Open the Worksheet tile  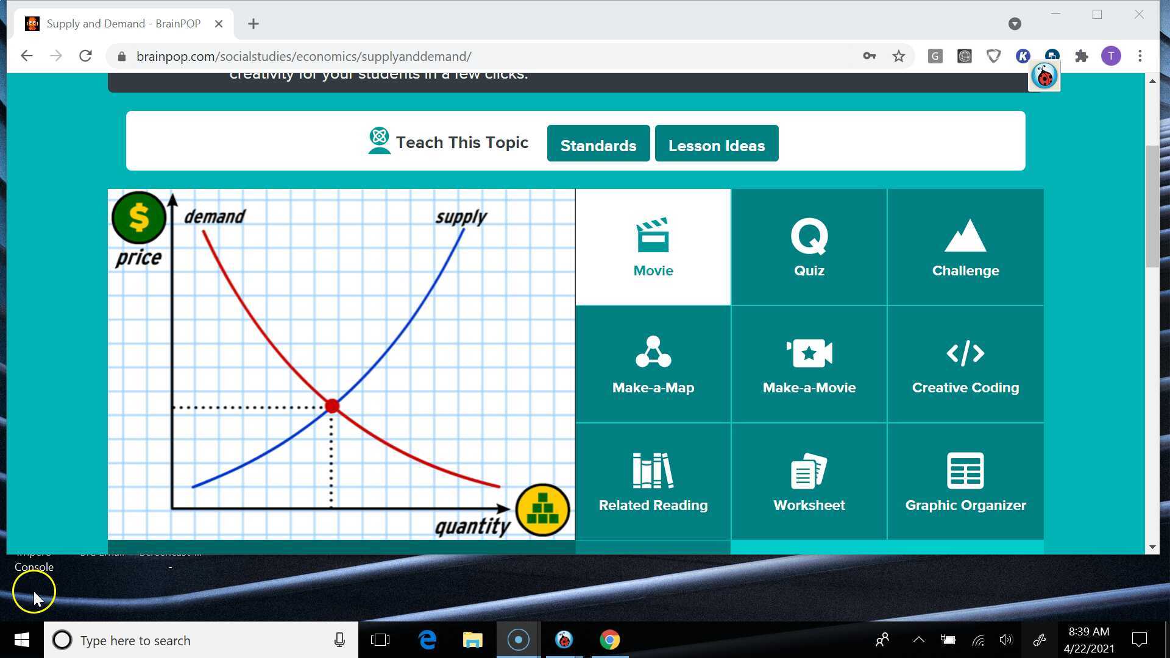(809, 481)
